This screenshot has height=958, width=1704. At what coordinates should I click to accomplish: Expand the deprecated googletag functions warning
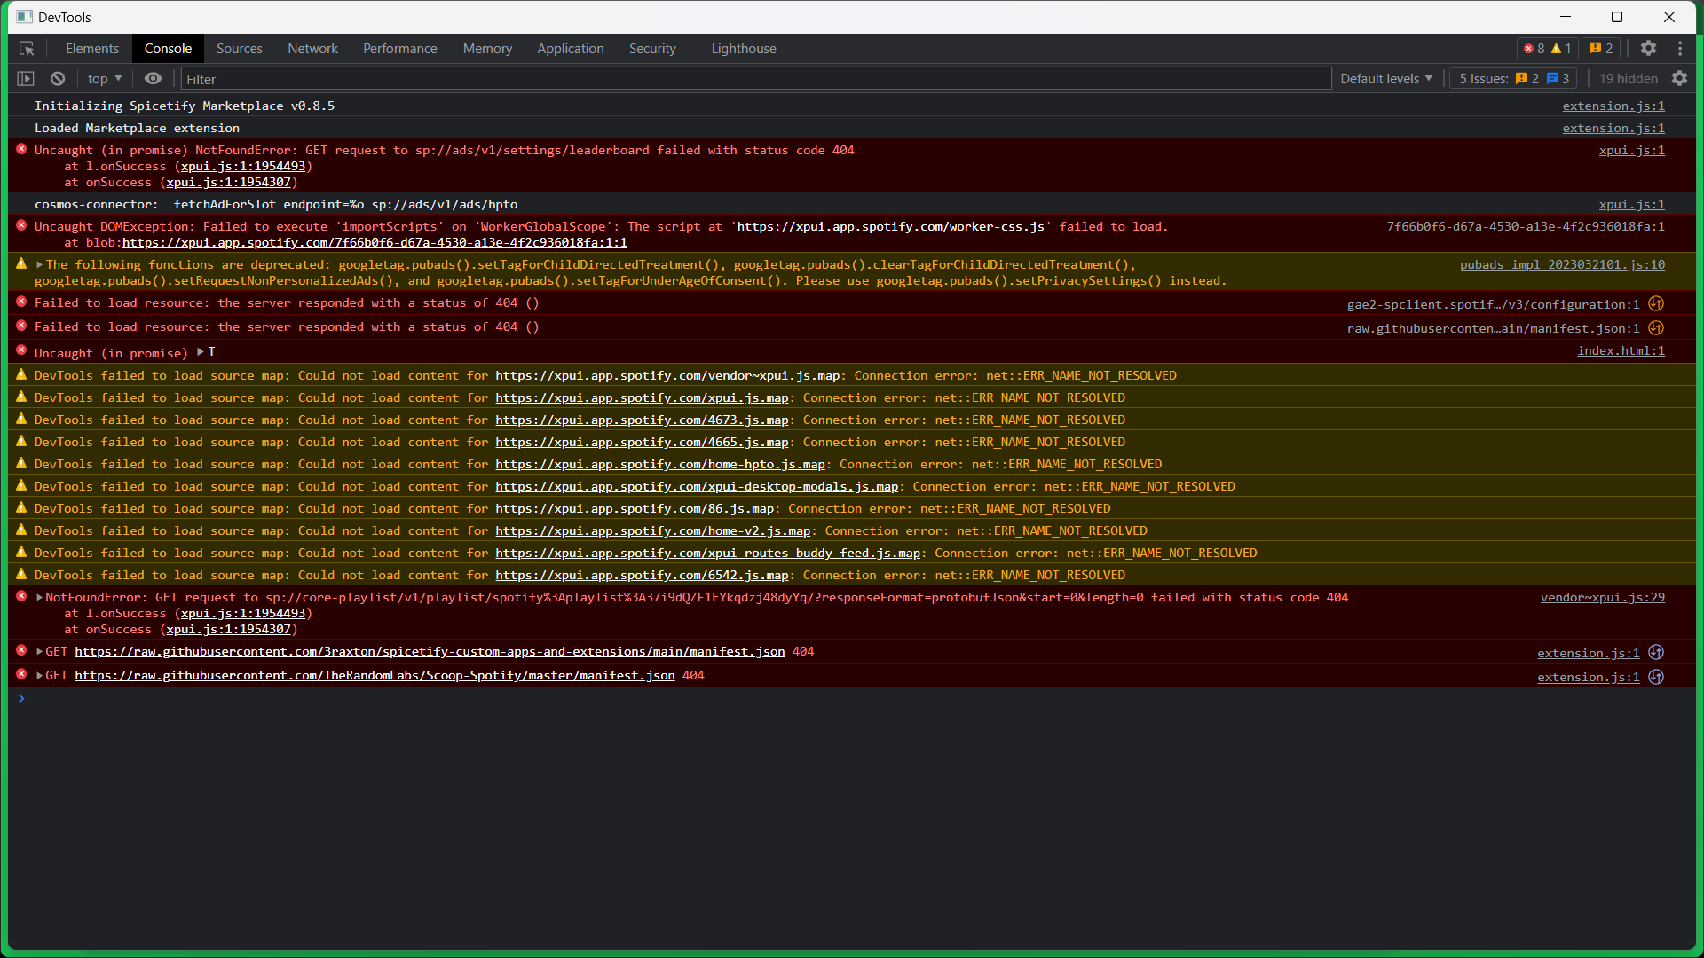(40, 264)
